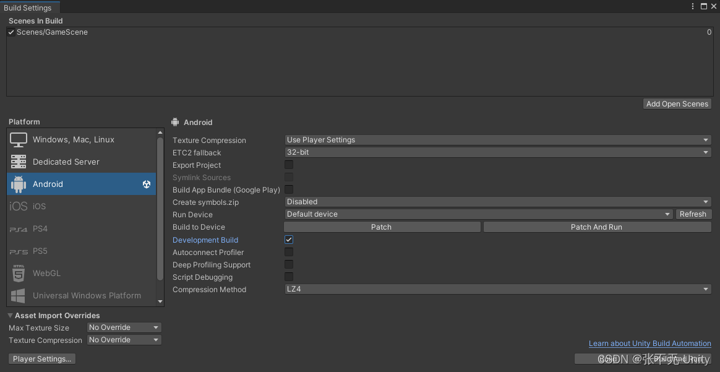The image size is (720, 372).
Task: Click the iOS platform icon
Action: click(19, 206)
